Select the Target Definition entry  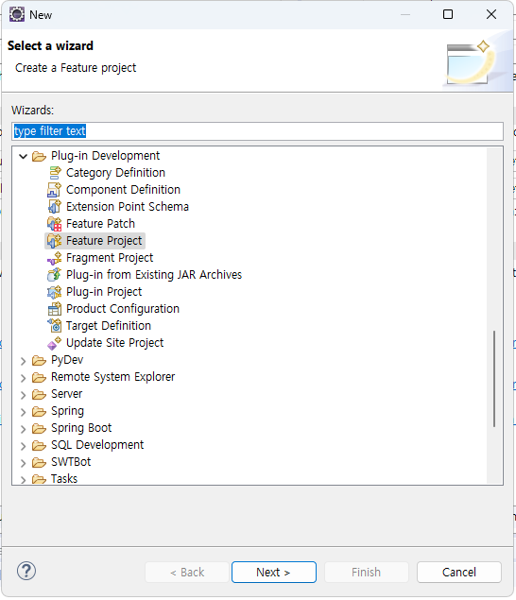click(109, 326)
